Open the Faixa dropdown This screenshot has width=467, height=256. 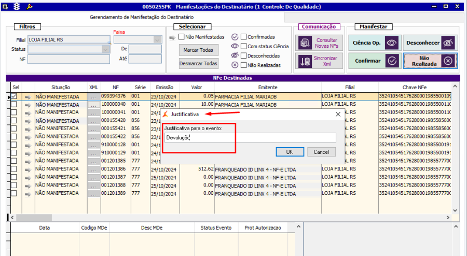coord(158,39)
